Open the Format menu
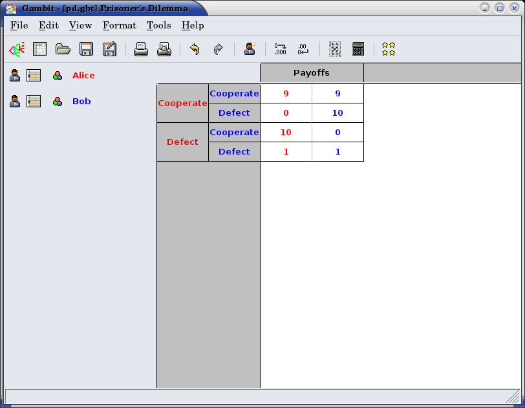The image size is (525, 408). point(119,25)
